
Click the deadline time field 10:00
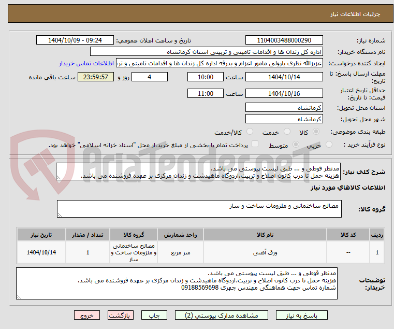tap(206, 77)
